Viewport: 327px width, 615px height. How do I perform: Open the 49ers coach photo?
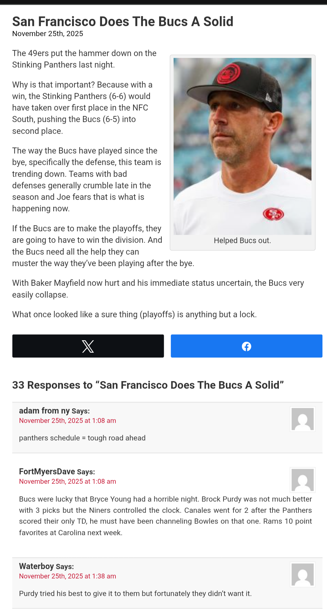tap(242, 146)
